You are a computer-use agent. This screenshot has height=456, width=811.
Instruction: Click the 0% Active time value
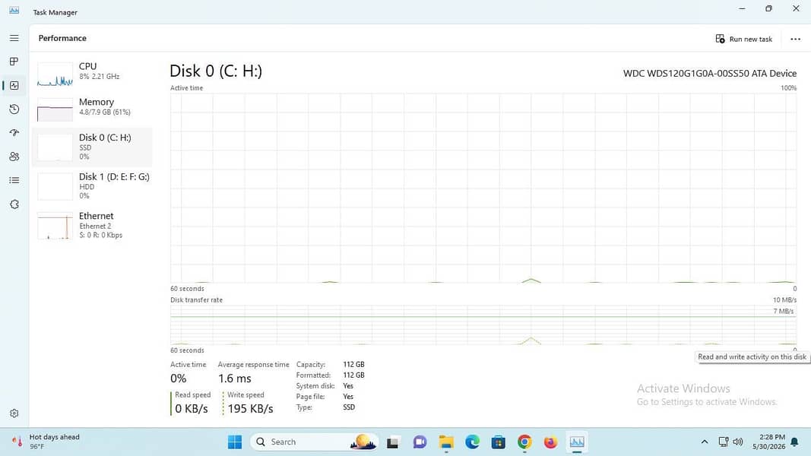(x=178, y=378)
